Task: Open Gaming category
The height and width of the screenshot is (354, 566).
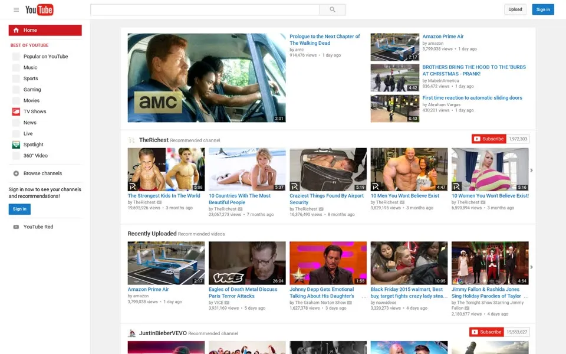Action: click(x=32, y=90)
